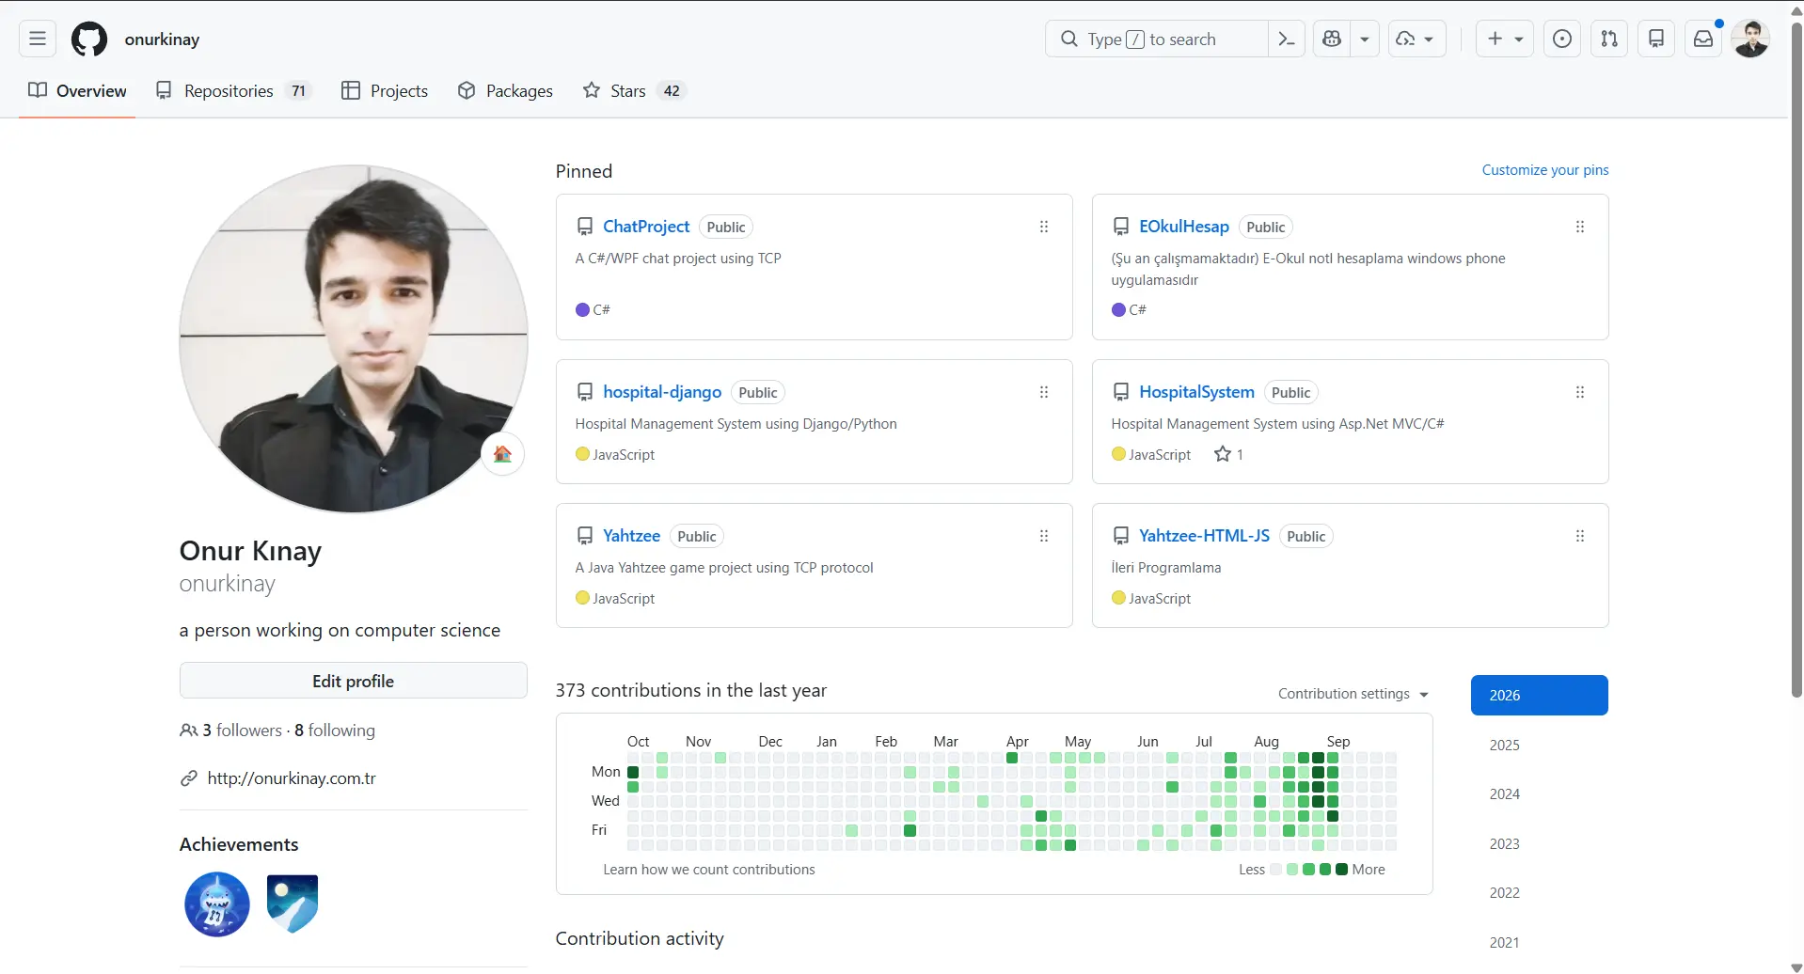Open the Achievements heading link
Viewport: 1804px width, 974px height.
pos(239,844)
